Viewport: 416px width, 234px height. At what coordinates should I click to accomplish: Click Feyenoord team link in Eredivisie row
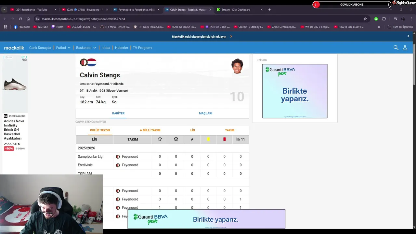130,165
